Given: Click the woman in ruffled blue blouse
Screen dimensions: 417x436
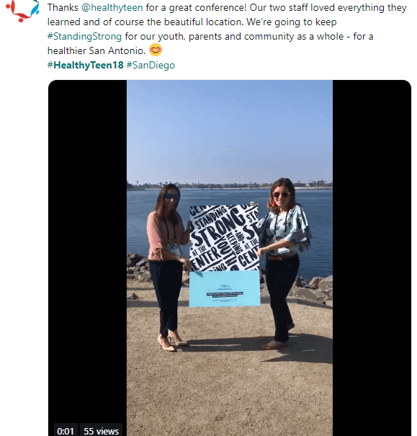Looking at the screenshot, I should tap(283, 263).
